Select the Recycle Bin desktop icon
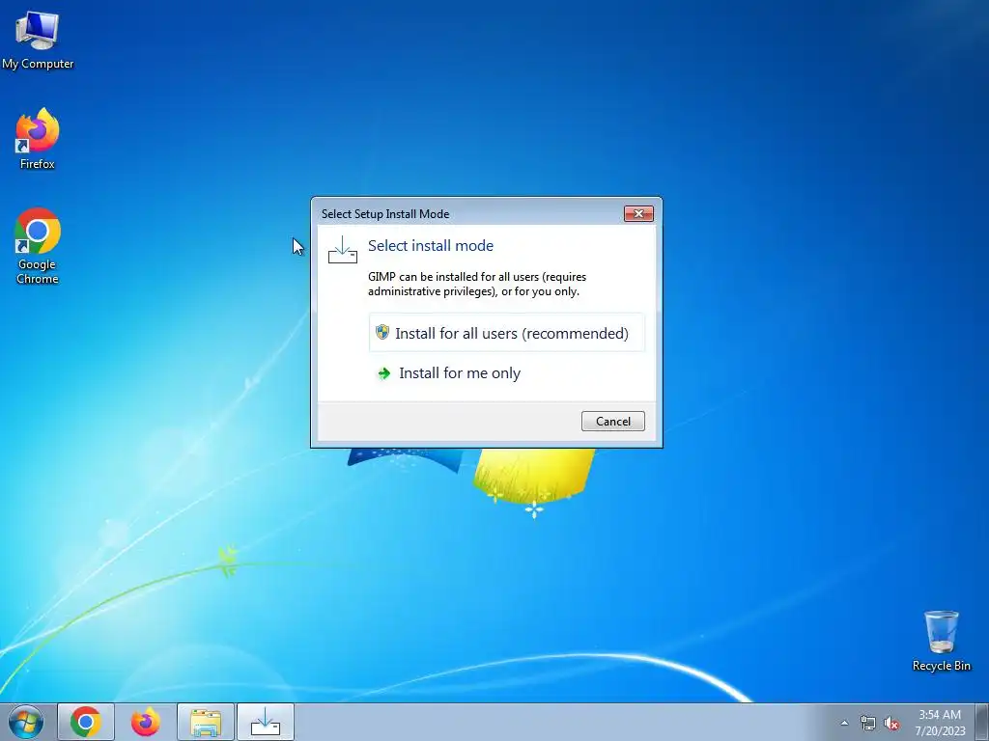This screenshot has height=741, width=989. pyautogui.click(x=941, y=641)
